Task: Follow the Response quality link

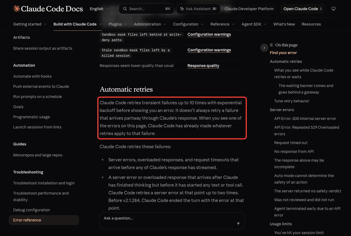Action: (x=203, y=66)
